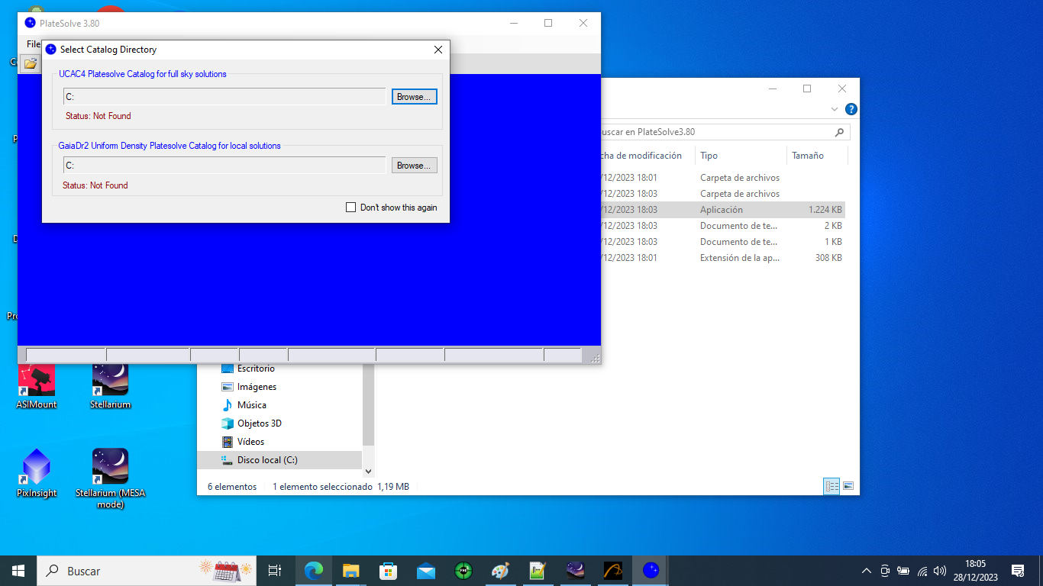Open the volume speaker tray icon
Screen dimensions: 1043x586
coord(940,571)
